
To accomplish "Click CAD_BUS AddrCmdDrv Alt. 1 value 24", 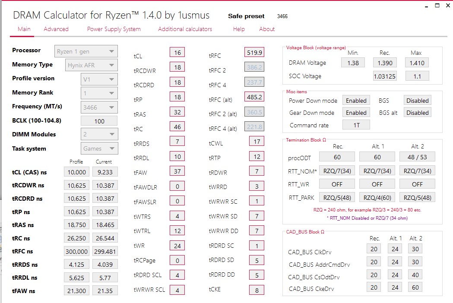I will click(x=395, y=262).
